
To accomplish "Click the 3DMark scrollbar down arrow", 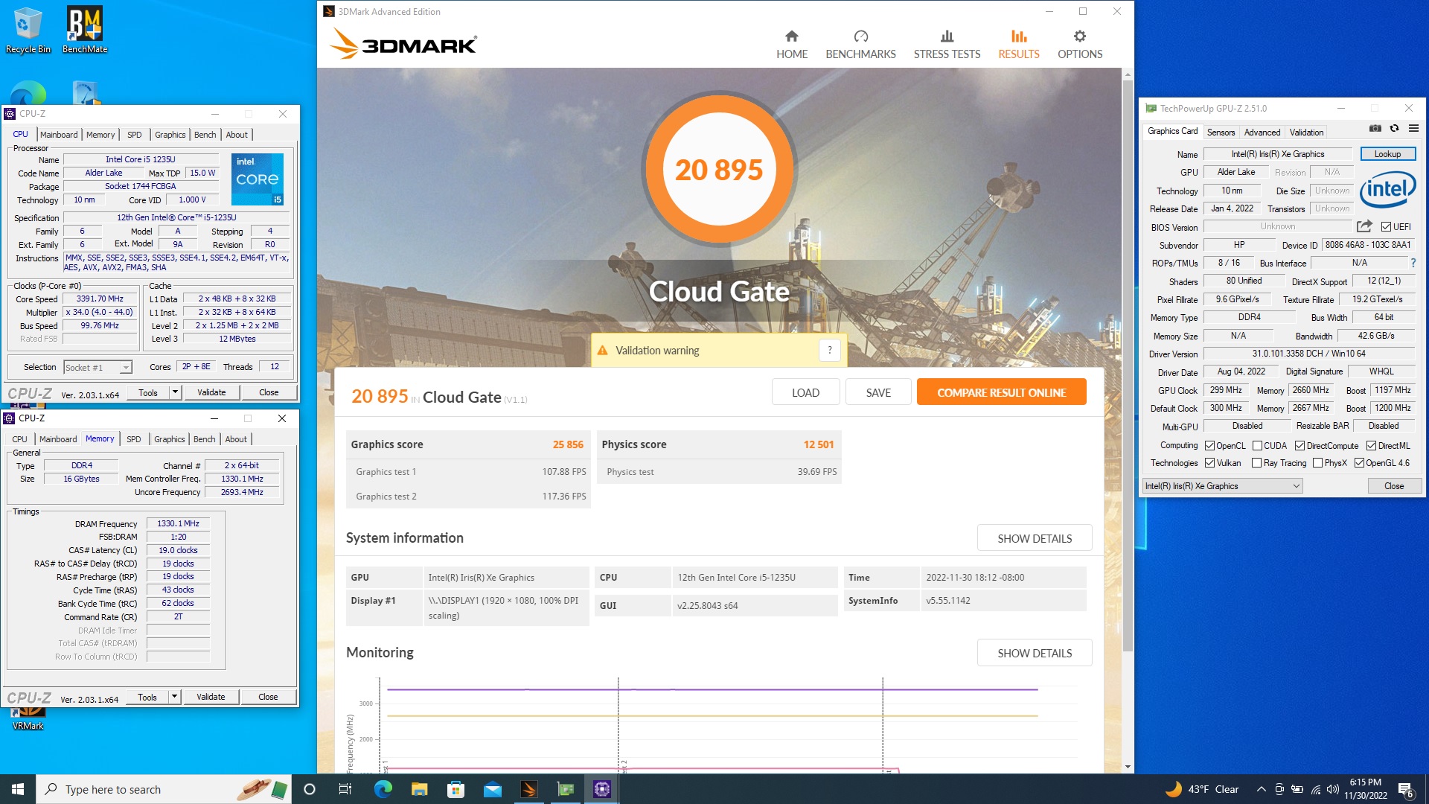I will pos(1128,767).
